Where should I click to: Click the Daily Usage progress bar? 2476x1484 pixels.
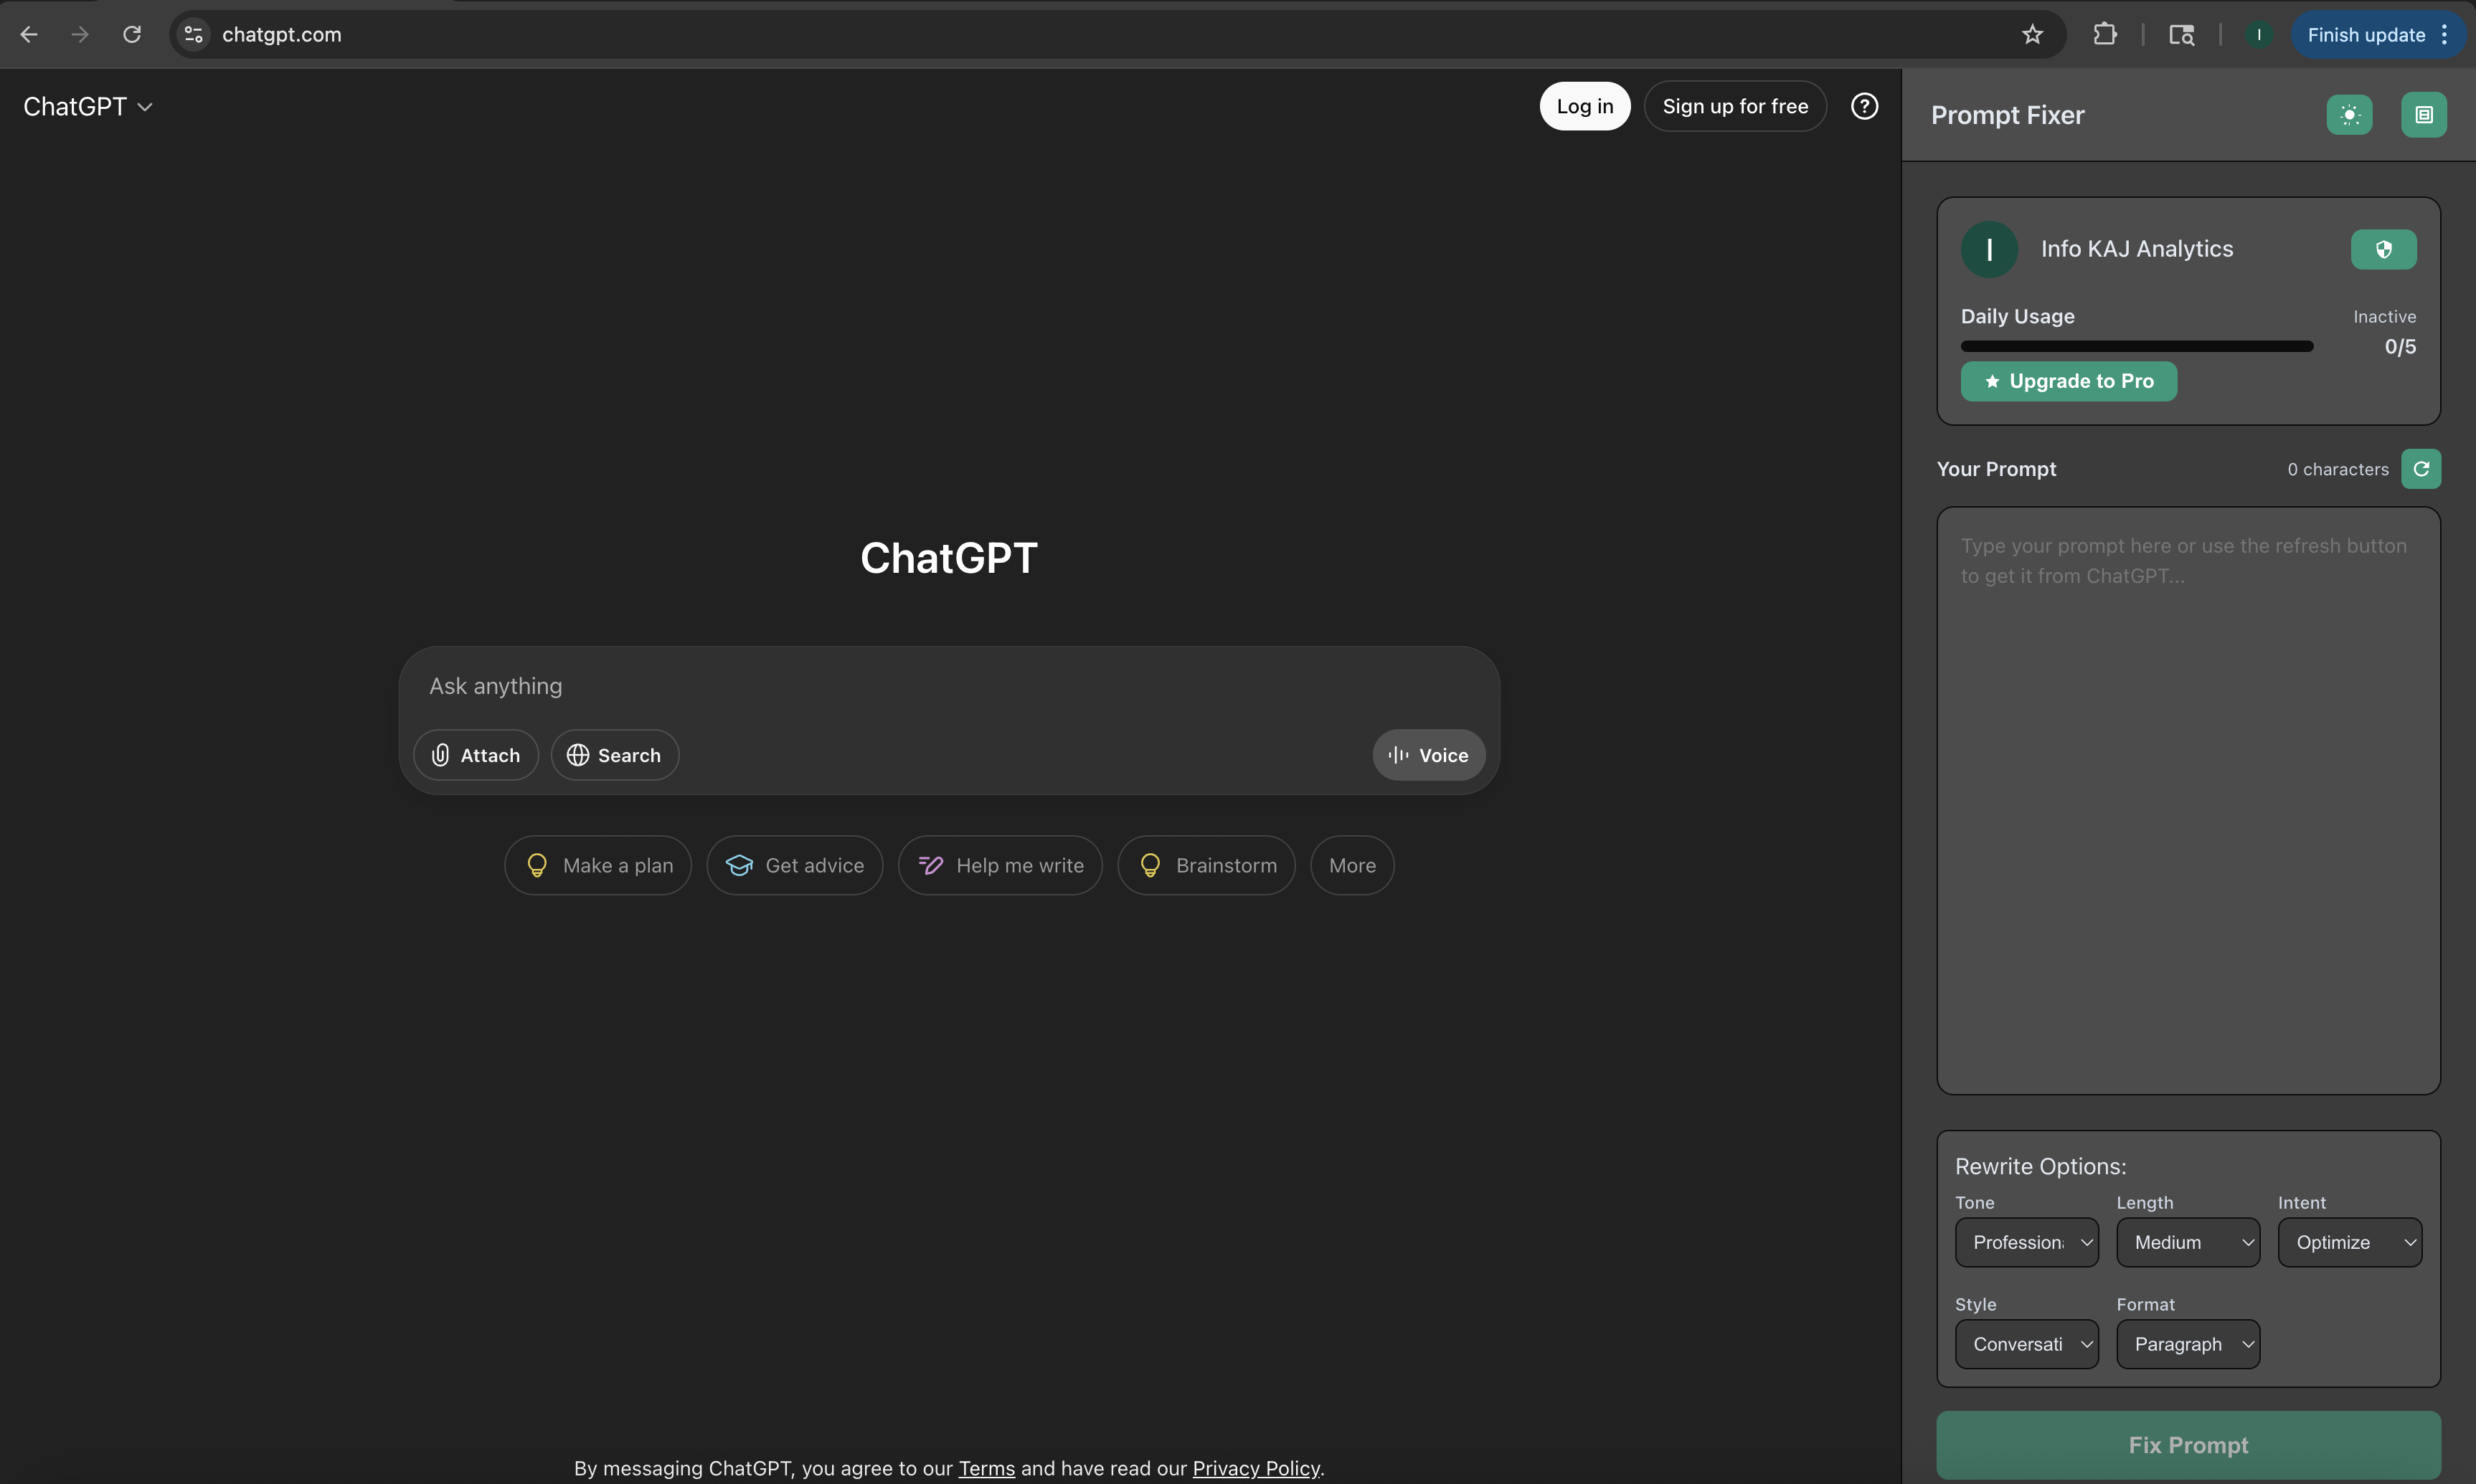2137,346
